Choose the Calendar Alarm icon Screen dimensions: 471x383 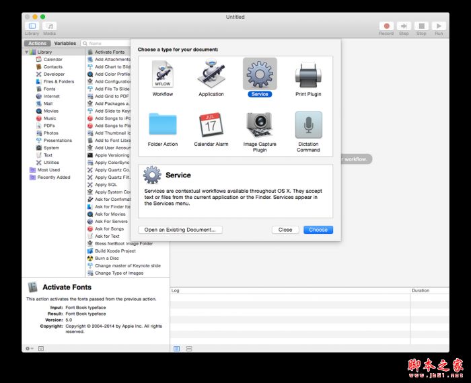[x=211, y=124]
